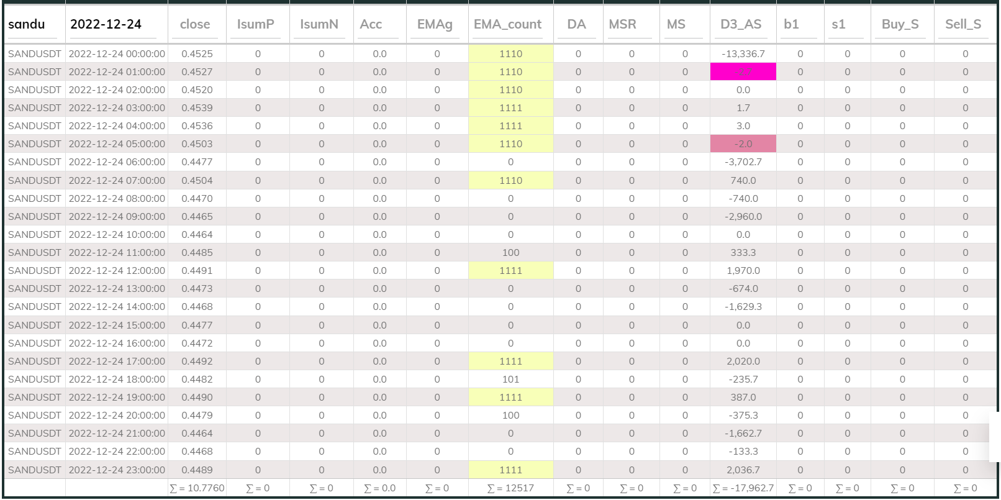Click the 'sandu' symbol filter field
Image resolution: width=1001 pixels, height=500 pixels.
pyautogui.click(x=34, y=24)
